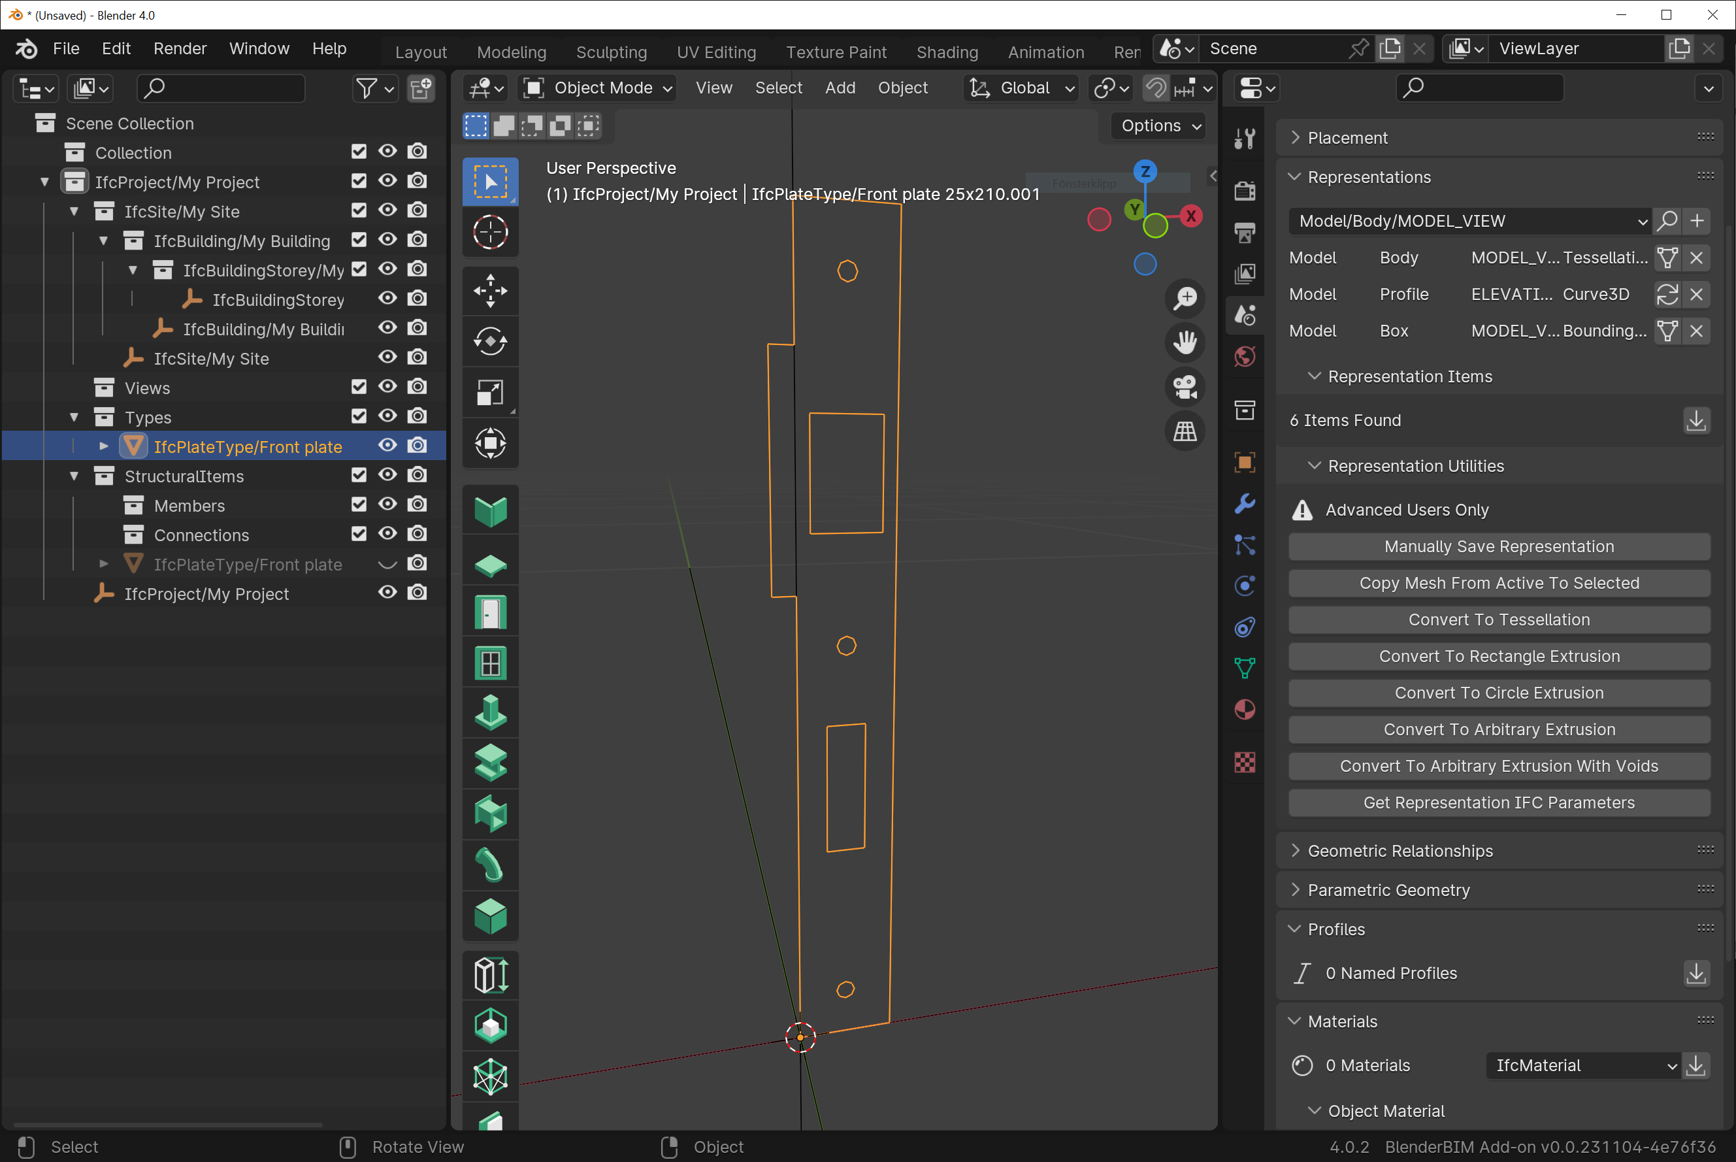Open the IfcMaterial type dropdown
Screen dimensions: 1736x1162
[1582, 1066]
